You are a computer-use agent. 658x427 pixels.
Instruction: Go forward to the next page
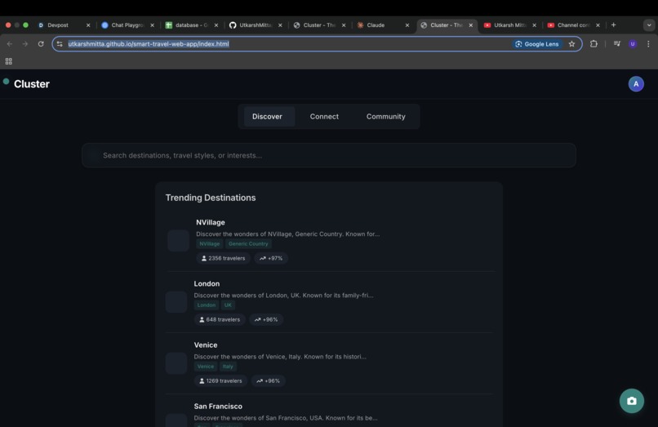pos(25,43)
